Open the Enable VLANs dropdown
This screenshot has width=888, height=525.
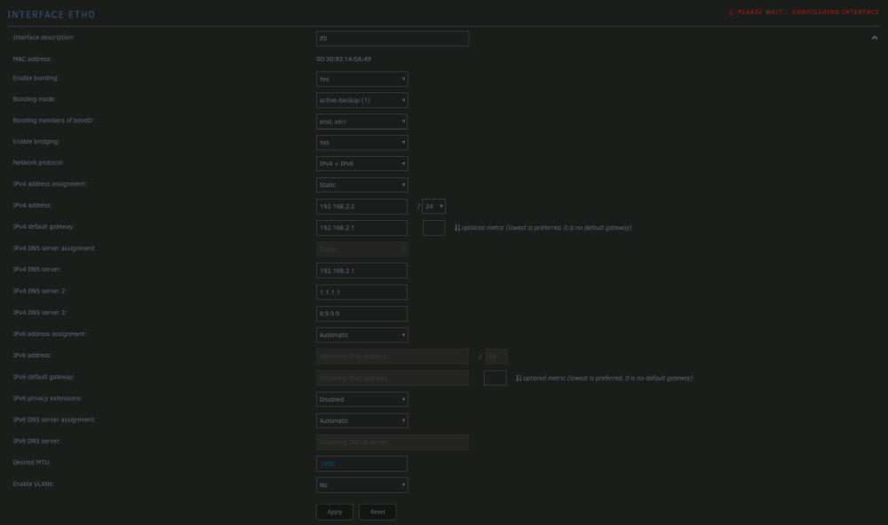click(x=361, y=485)
